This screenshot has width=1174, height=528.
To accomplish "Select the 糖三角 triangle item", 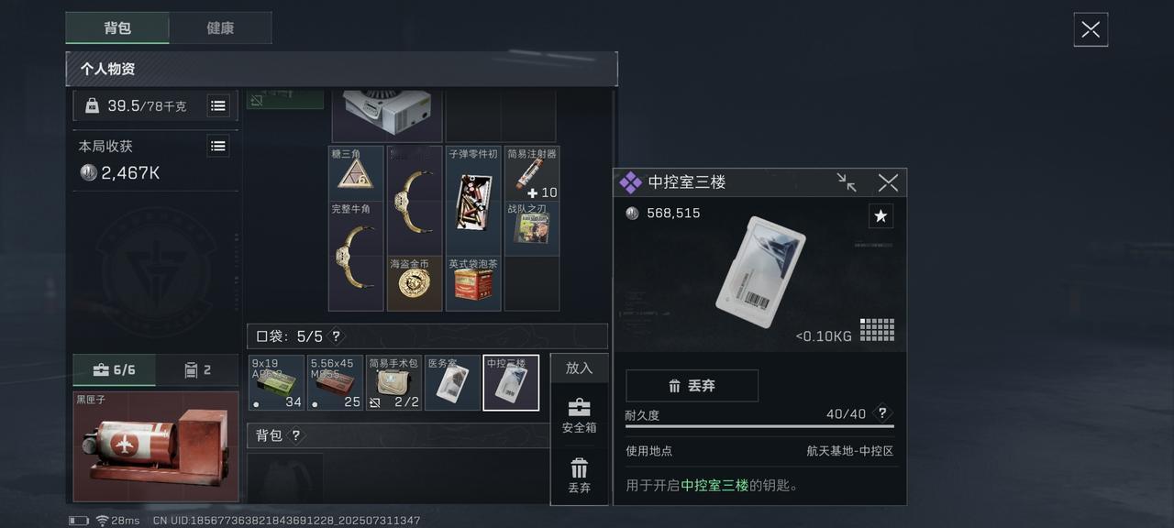I will (x=356, y=173).
